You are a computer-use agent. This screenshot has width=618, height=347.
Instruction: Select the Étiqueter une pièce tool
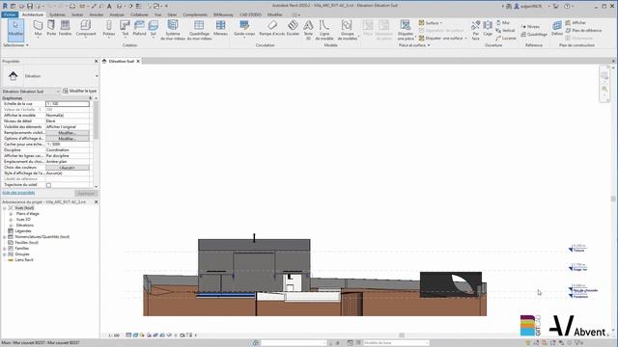(406, 30)
